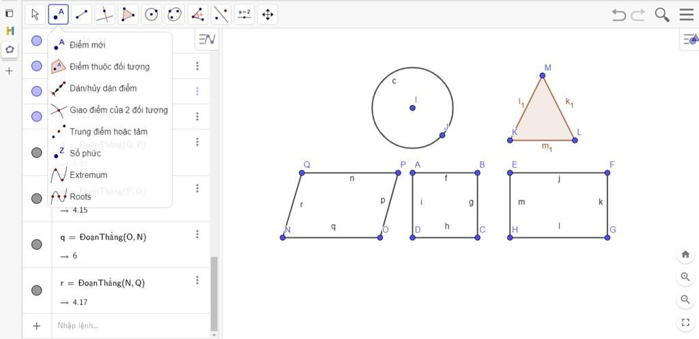The width and height of the screenshot is (699, 339).
Task: Toggle visibility of segment q ĐoạnThẳng(O, N)
Action: (37, 245)
